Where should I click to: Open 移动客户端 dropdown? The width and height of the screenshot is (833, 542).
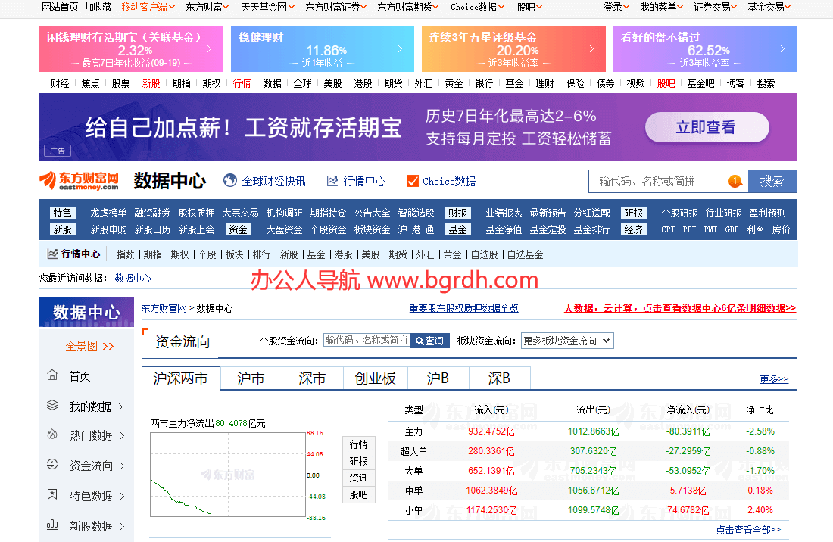(x=147, y=7)
